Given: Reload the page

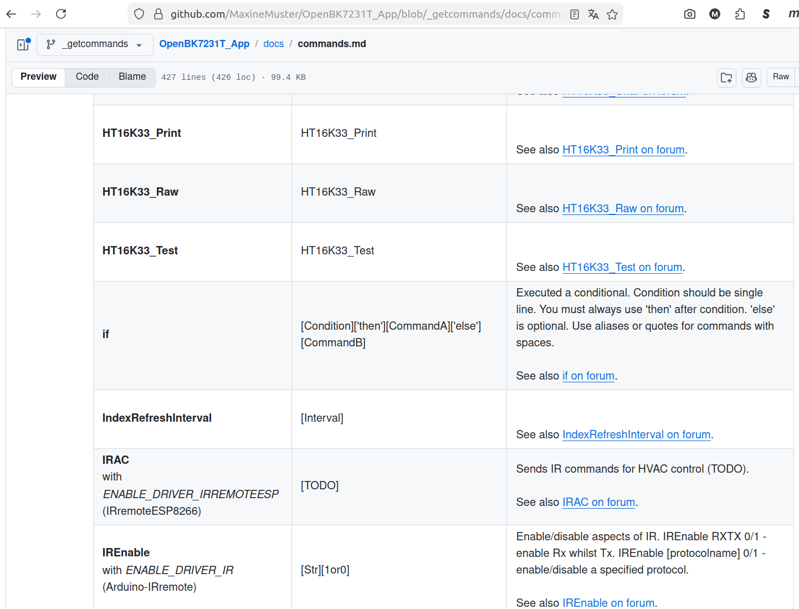Looking at the screenshot, I should (61, 14).
